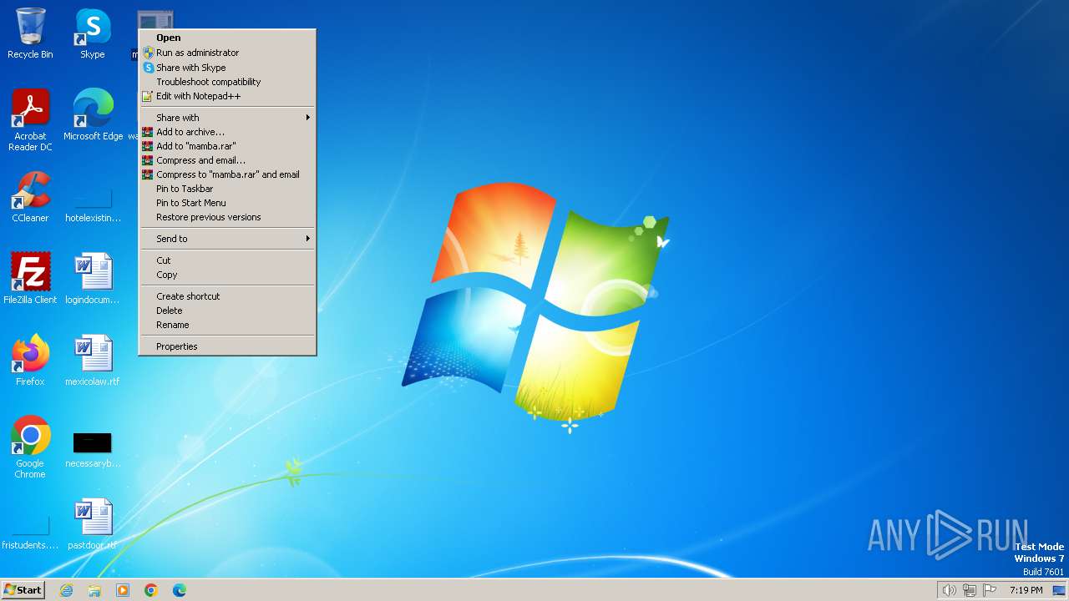This screenshot has width=1069, height=601.
Task: Select the mexicolaw.rtf document
Action: (x=93, y=361)
